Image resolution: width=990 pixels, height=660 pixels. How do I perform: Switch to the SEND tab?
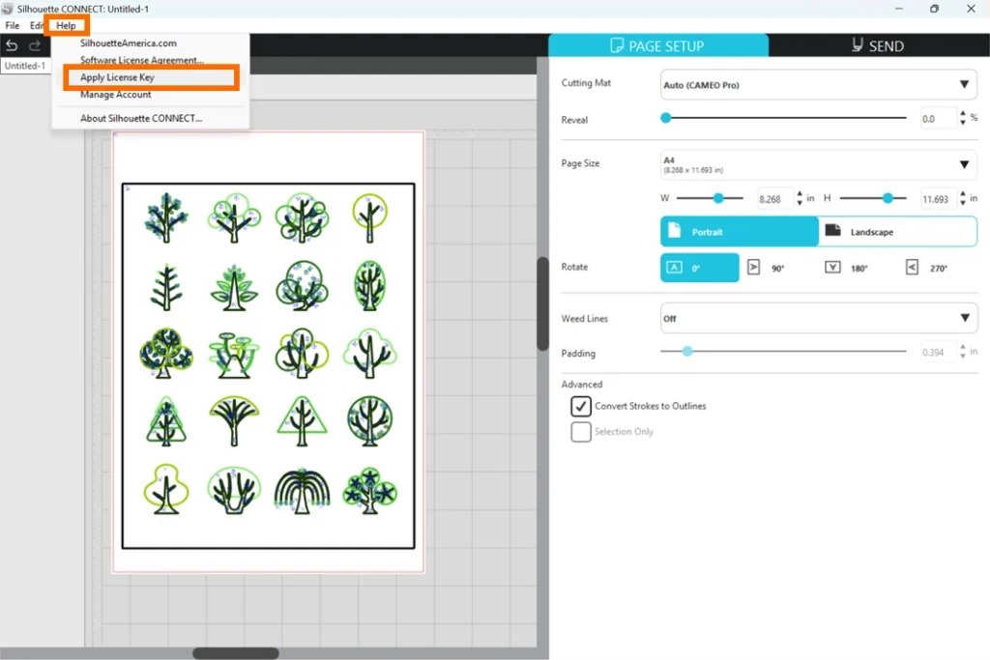coord(877,45)
